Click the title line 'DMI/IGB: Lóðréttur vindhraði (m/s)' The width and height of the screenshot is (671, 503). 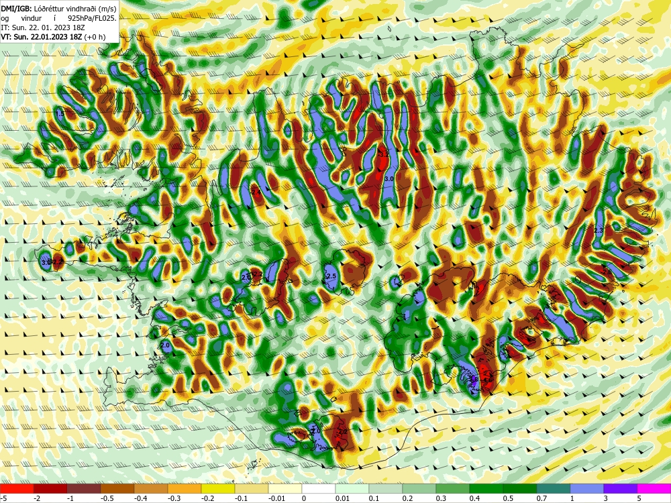point(58,8)
